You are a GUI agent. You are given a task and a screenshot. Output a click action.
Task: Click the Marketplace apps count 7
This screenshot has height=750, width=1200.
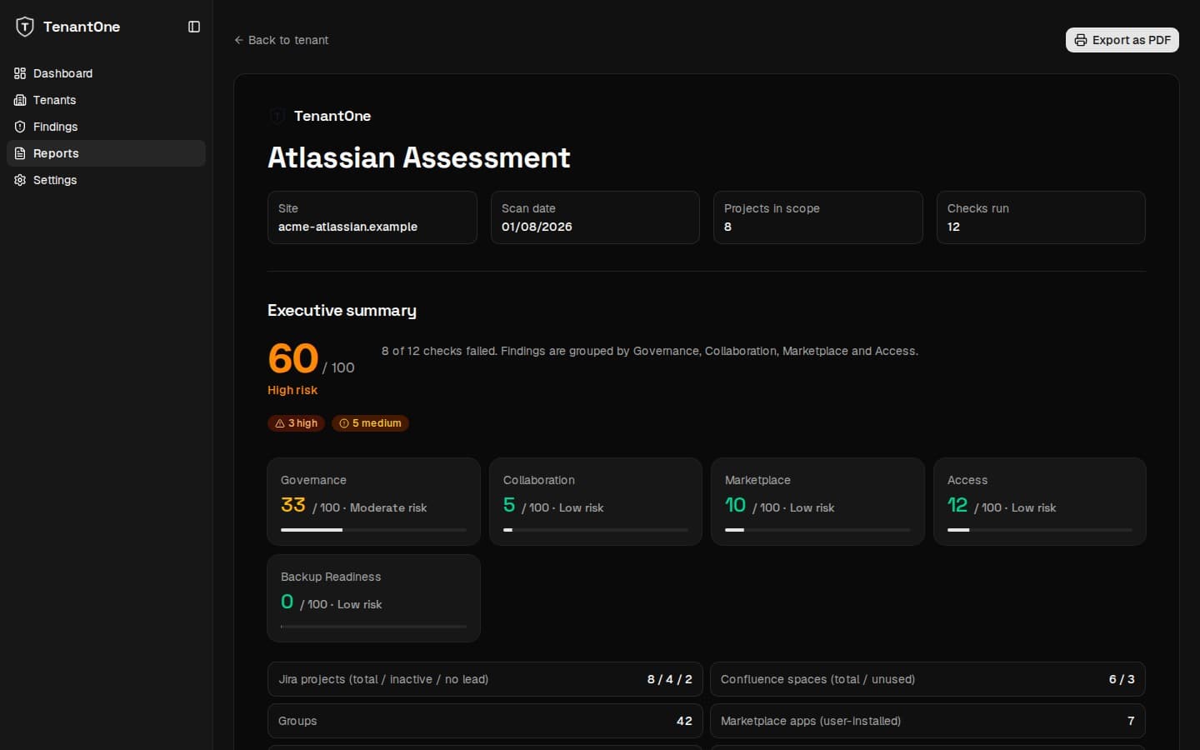pyautogui.click(x=1131, y=721)
